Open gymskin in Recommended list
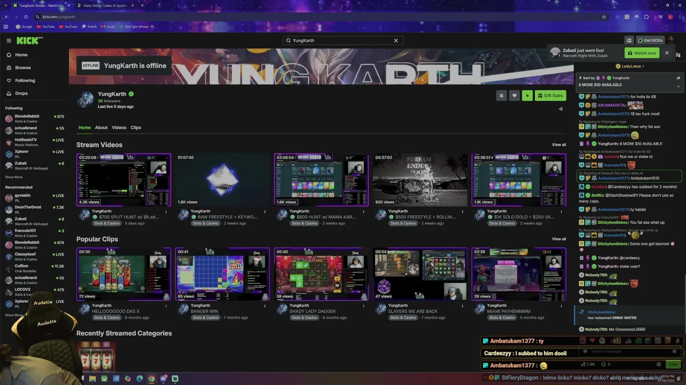The image size is (686, 385). (34, 197)
